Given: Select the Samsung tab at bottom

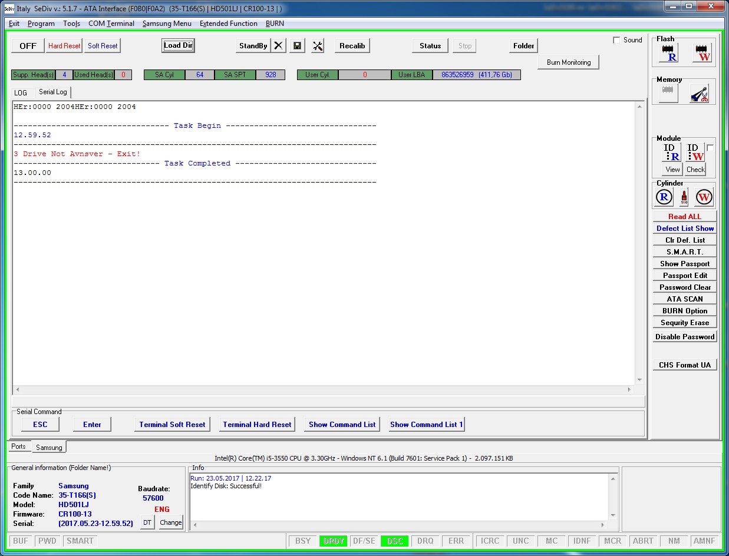Looking at the screenshot, I should (x=49, y=448).
